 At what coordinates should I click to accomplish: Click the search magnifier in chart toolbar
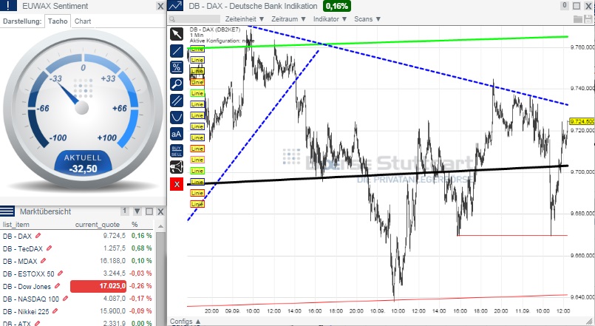(x=172, y=19)
